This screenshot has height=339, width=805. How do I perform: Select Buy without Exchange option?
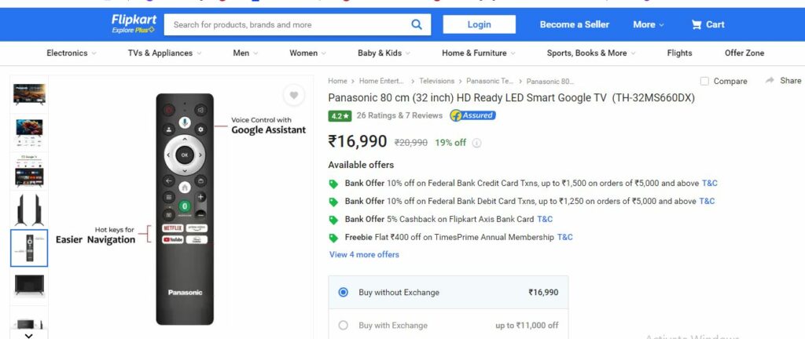tap(448, 293)
